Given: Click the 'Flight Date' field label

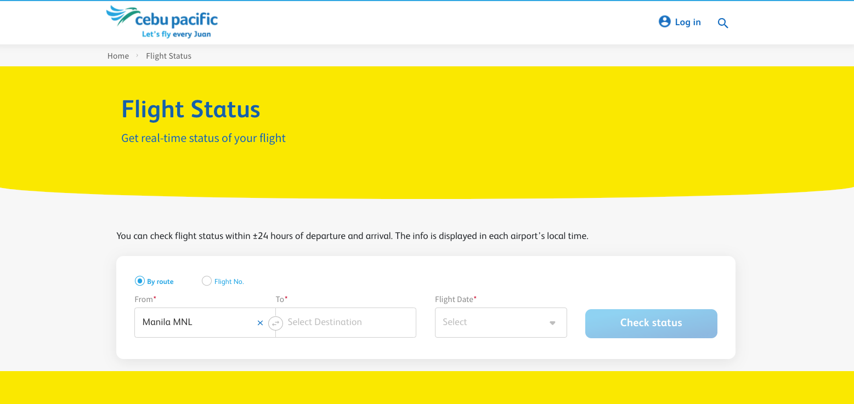Looking at the screenshot, I should tap(455, 299).
